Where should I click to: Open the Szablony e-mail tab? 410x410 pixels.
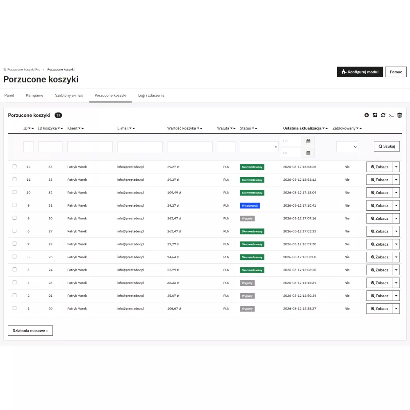[x=69, y=96]
